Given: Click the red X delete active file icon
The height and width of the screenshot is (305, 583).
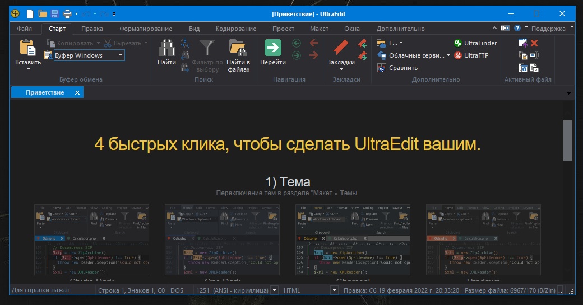Looking at the screenshot, I should 534,43.
